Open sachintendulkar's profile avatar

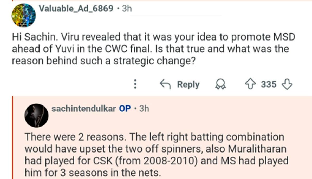point(36,115)
